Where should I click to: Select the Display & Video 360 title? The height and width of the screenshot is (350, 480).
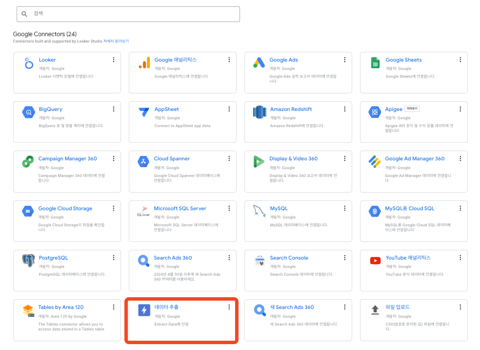[293, 159]
